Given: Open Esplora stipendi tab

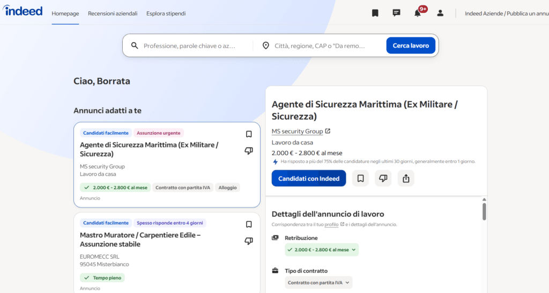Looking at the screenshot, I should [x=166, y=13].
